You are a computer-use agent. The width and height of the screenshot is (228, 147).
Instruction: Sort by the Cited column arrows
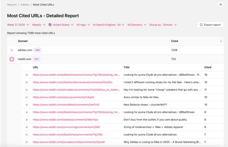[x=221, y=41]
